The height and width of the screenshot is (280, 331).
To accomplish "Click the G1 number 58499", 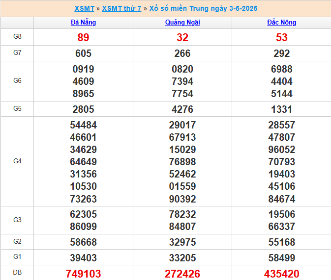I will 282,257.
